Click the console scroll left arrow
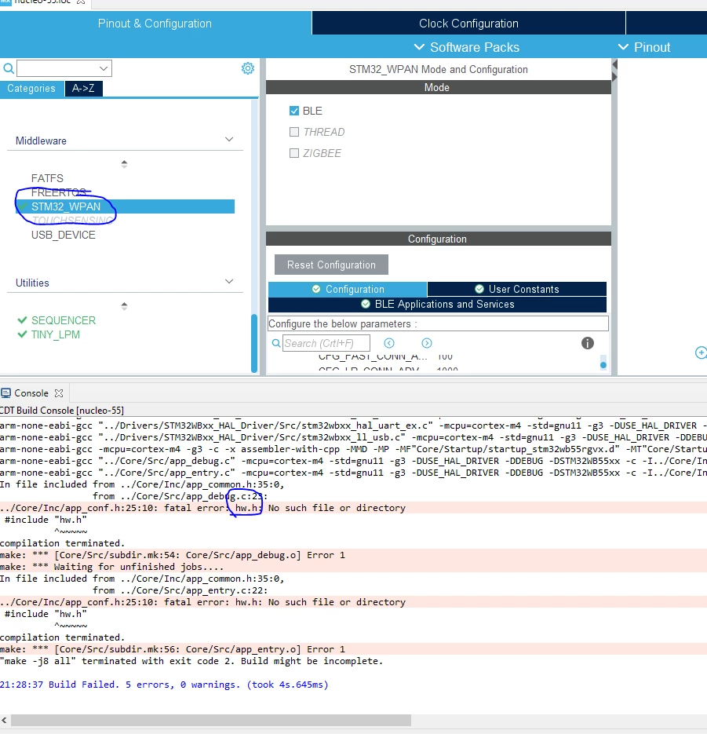 (x=4, y=720)
